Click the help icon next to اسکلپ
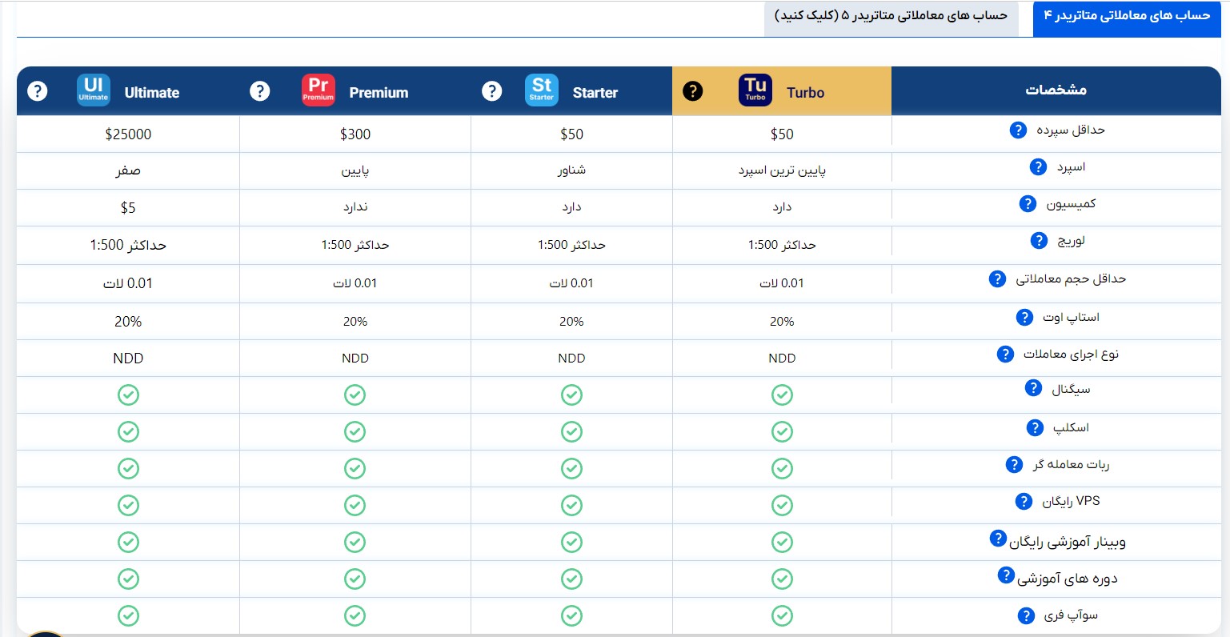 click(1035, 427)
